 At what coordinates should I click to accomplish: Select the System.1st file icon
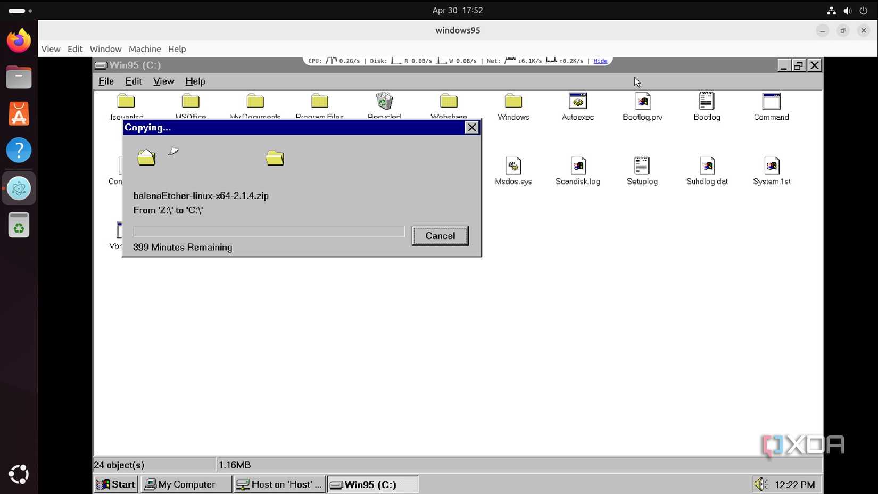coord(771,166)
